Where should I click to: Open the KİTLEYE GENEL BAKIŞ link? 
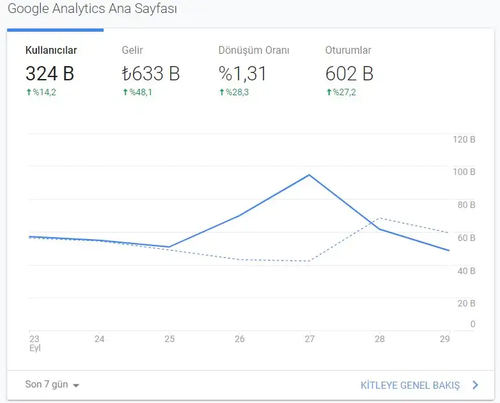[410, 385]
